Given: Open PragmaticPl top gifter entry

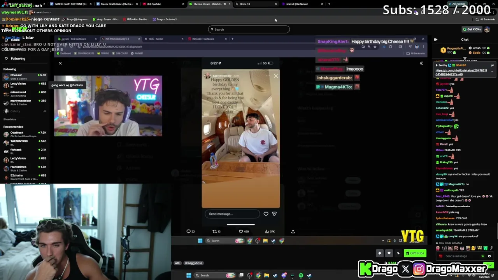Looking at the screenshot, I should click(x=454, y=50).
